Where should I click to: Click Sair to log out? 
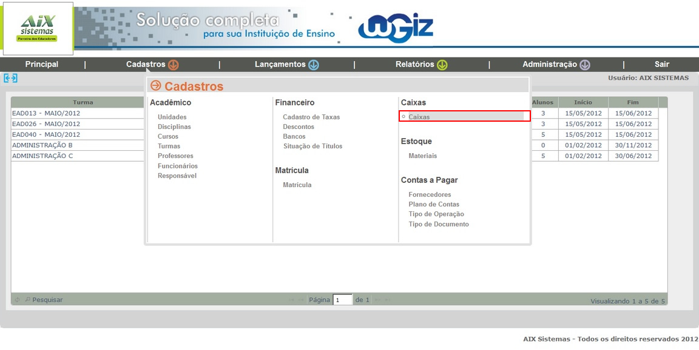click(x=661, y=64)
